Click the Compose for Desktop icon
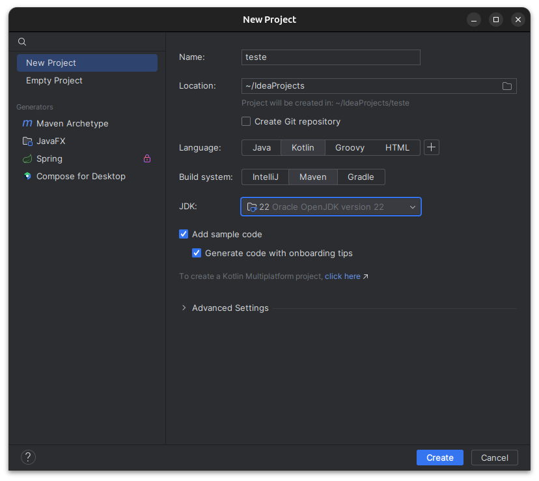The height and width of the screenshot is (481, 539). point(27,176)
